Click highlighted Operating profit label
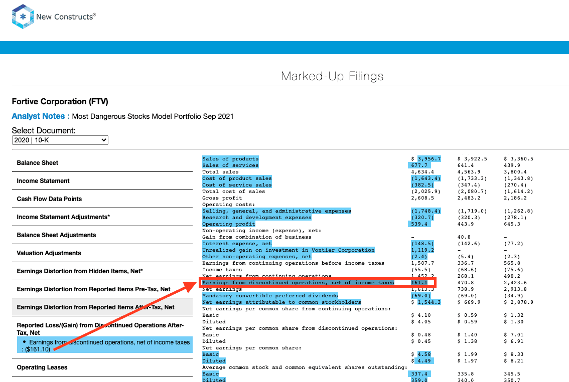The height and width of the screenshot is (382, 569). pos(229,224)
